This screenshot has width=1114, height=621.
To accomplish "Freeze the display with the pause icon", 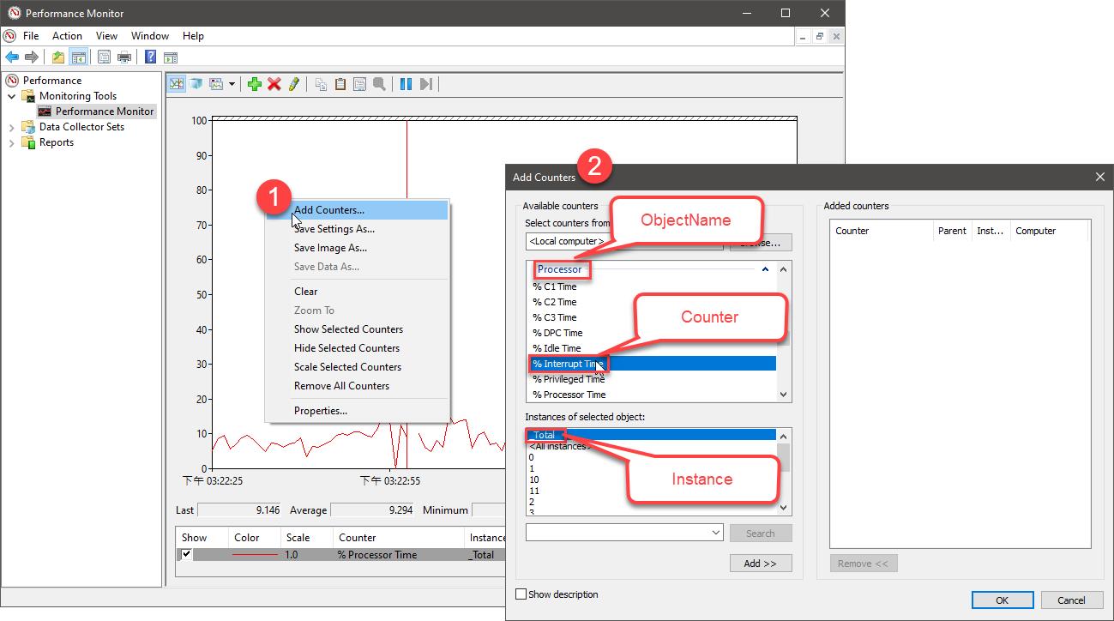I will click(x=406, y=84).
